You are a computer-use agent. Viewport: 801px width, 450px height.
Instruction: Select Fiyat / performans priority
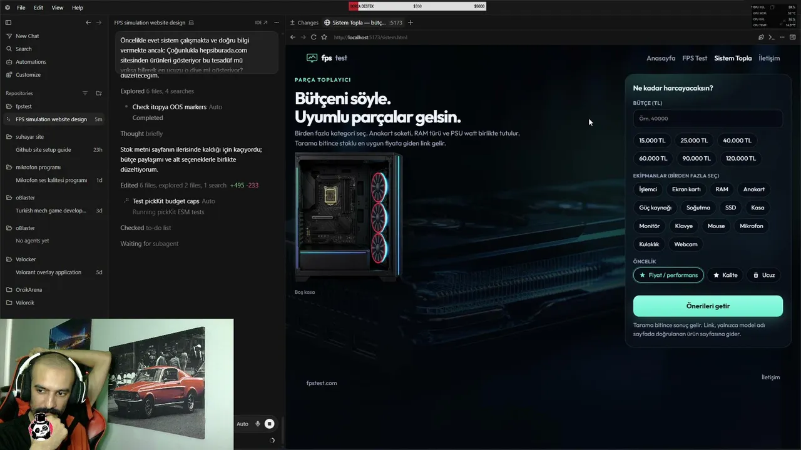click(x=668, y=275)
